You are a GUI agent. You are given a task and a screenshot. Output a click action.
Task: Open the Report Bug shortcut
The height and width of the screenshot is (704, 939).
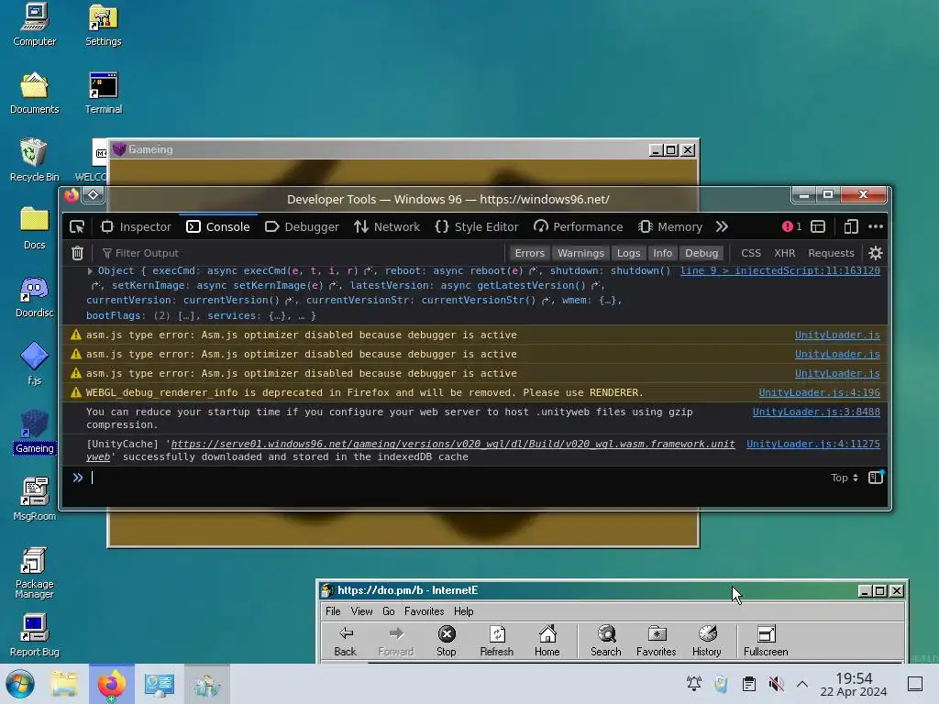tap(34, 635)
